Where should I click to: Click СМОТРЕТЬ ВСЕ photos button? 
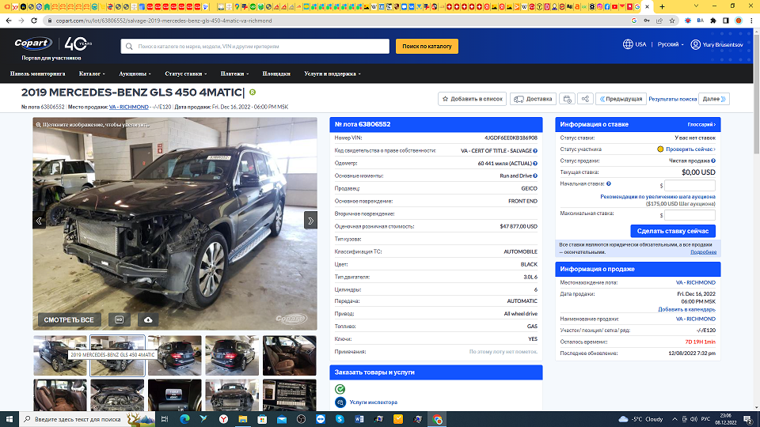[x=69, y=319]
